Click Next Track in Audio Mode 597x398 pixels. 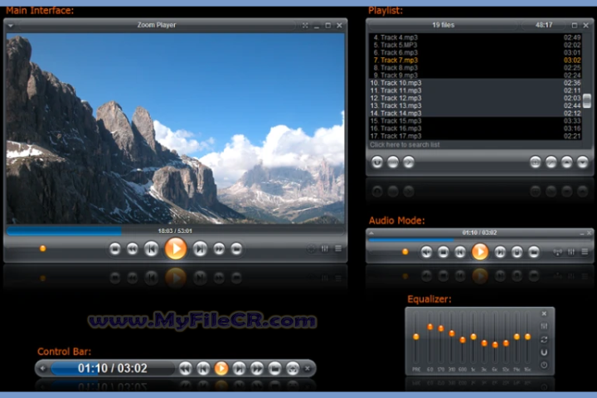500,252
